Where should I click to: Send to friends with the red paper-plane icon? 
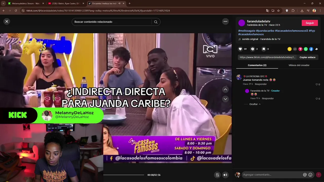point(300,49)
